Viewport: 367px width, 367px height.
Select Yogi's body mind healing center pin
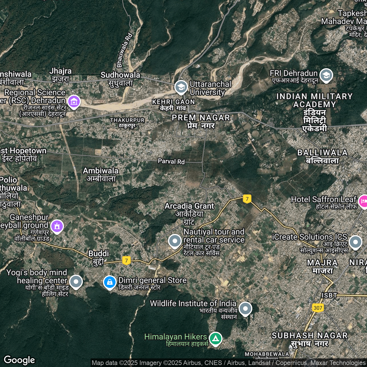(76, 282)
